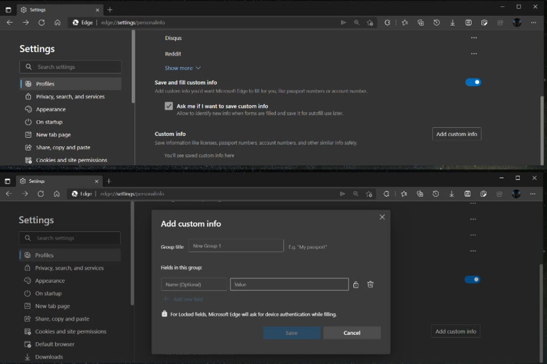
Task: Open Appearance settings from the sidebar
Action: 51,109
